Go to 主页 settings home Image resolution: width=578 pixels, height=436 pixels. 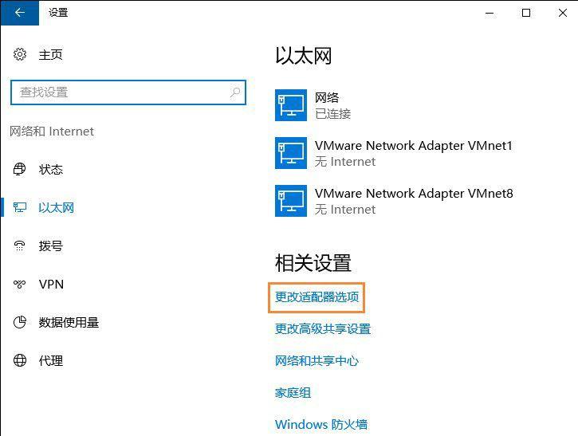click(50, 55)
